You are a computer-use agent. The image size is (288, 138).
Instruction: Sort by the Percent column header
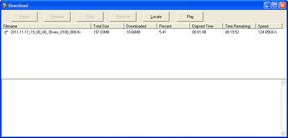tap(173, 26)
